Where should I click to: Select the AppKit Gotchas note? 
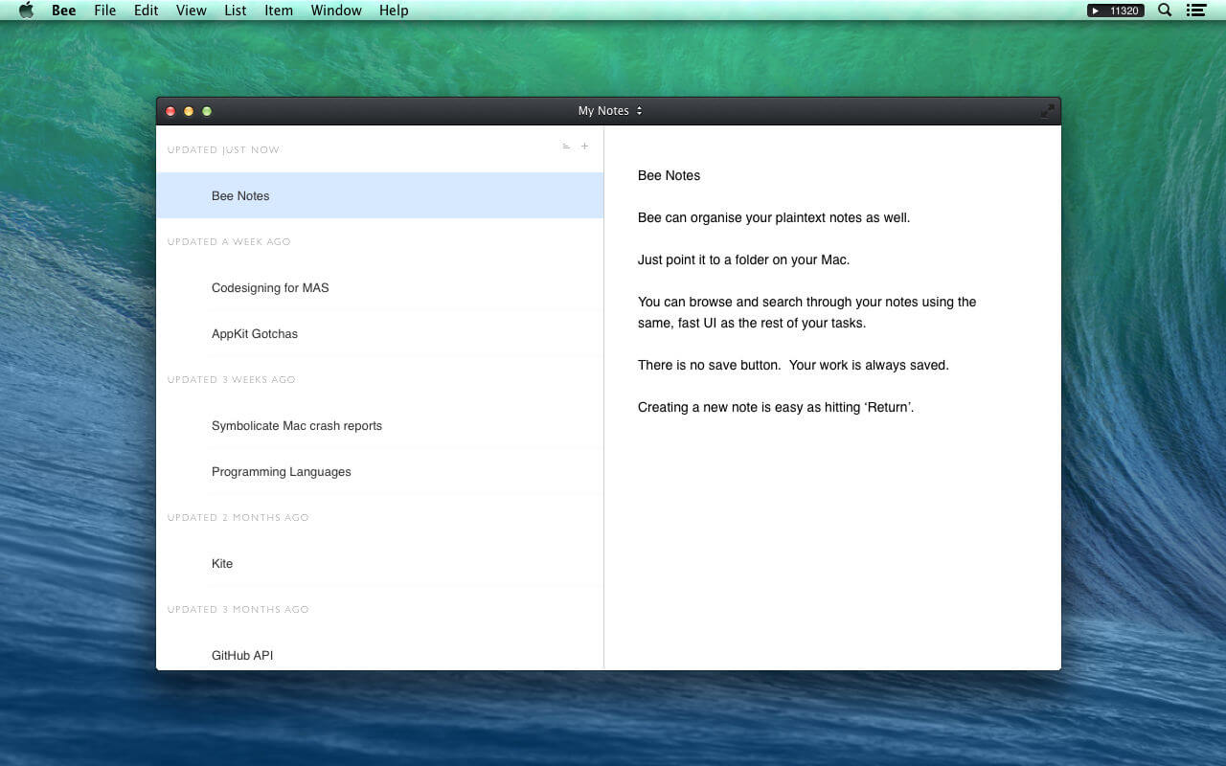click(x=380, y=333)
